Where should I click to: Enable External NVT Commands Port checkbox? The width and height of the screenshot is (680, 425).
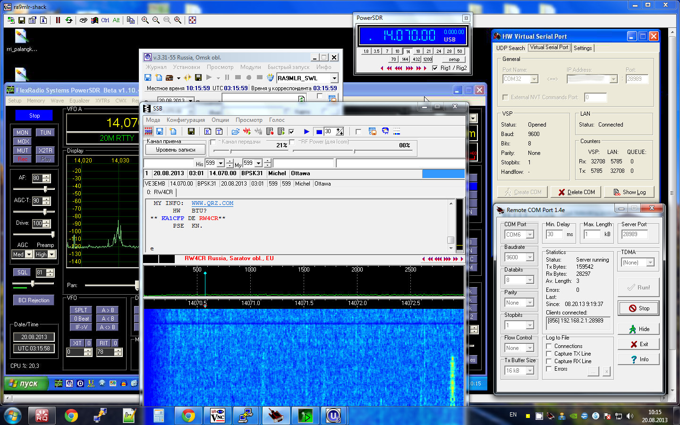pyautogui.click(x=506, y=97)
